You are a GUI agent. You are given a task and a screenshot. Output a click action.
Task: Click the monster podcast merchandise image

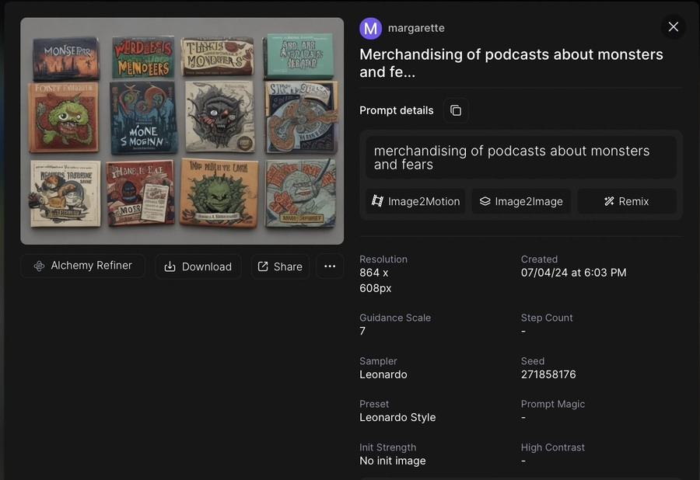(x=182, y=131)
